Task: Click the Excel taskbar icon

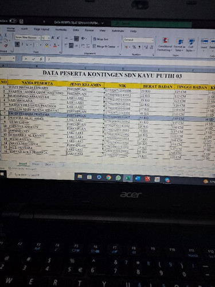Action: (x=128, y=179)
